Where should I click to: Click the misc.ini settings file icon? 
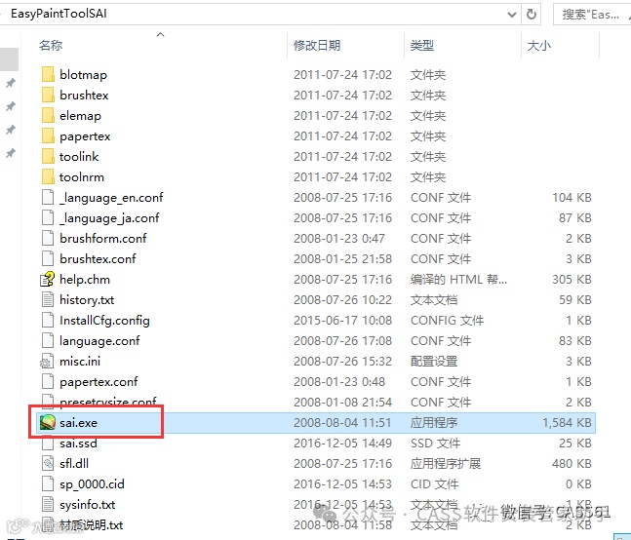click(47, 361)
